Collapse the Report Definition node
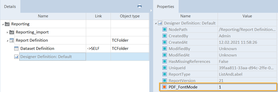This screenshot has width=278, height=92. (8, 41)
